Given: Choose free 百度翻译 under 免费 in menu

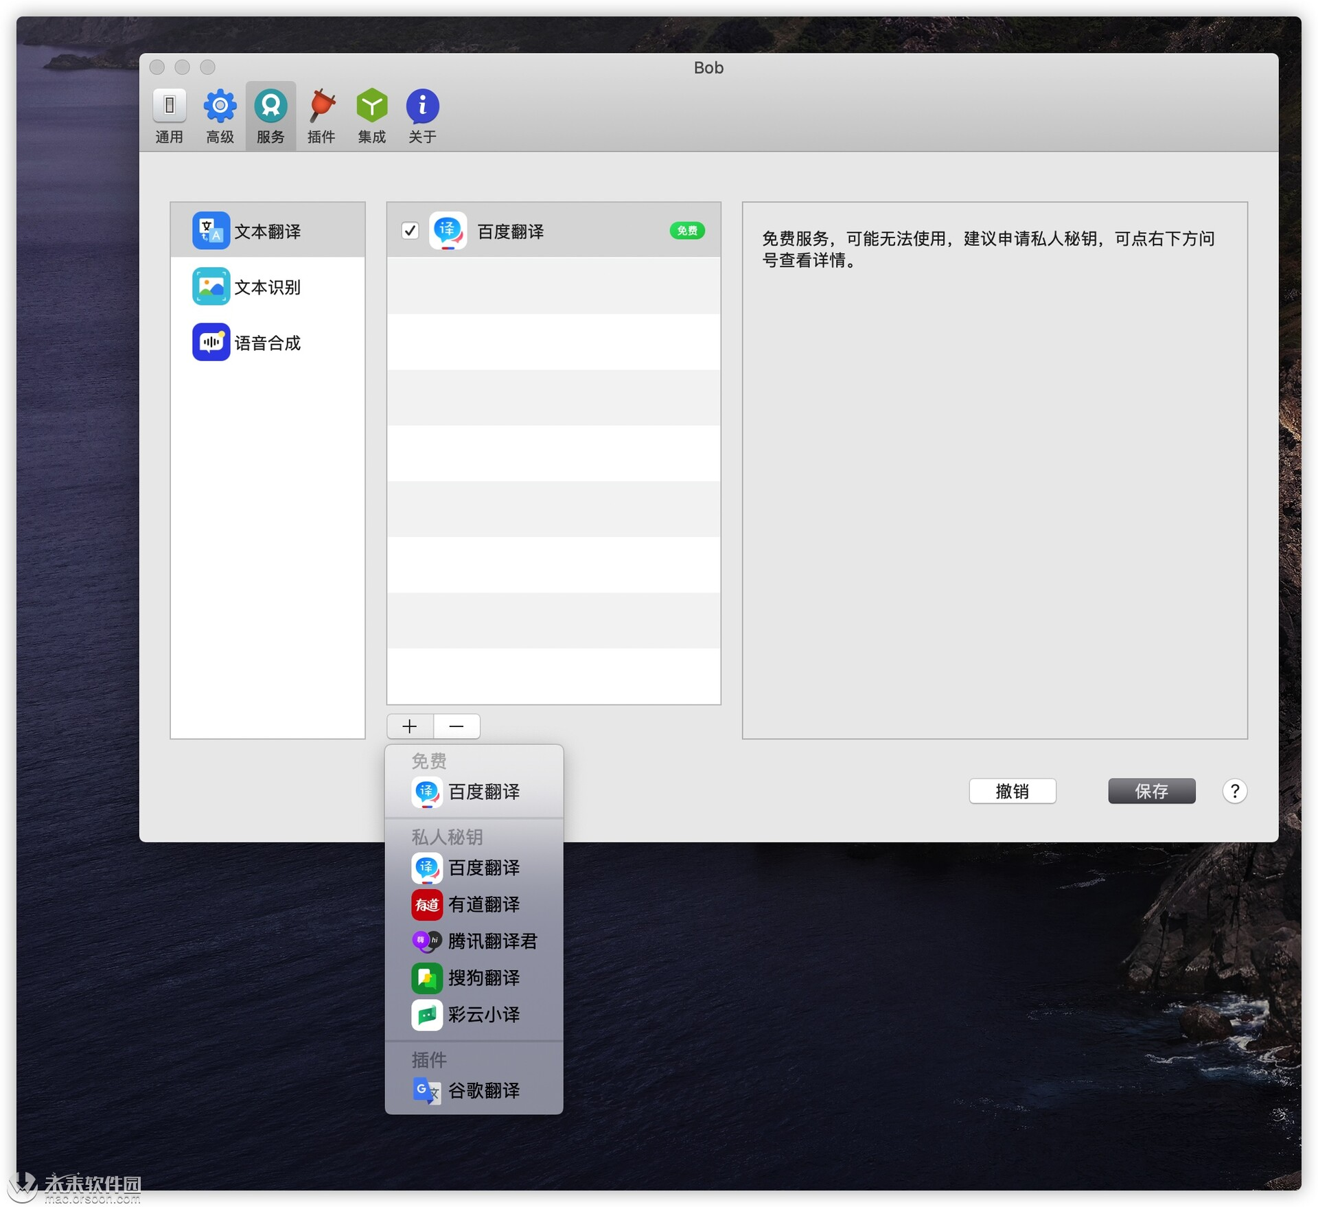Looking at the screenshot, I should click(x=474, y=792).
